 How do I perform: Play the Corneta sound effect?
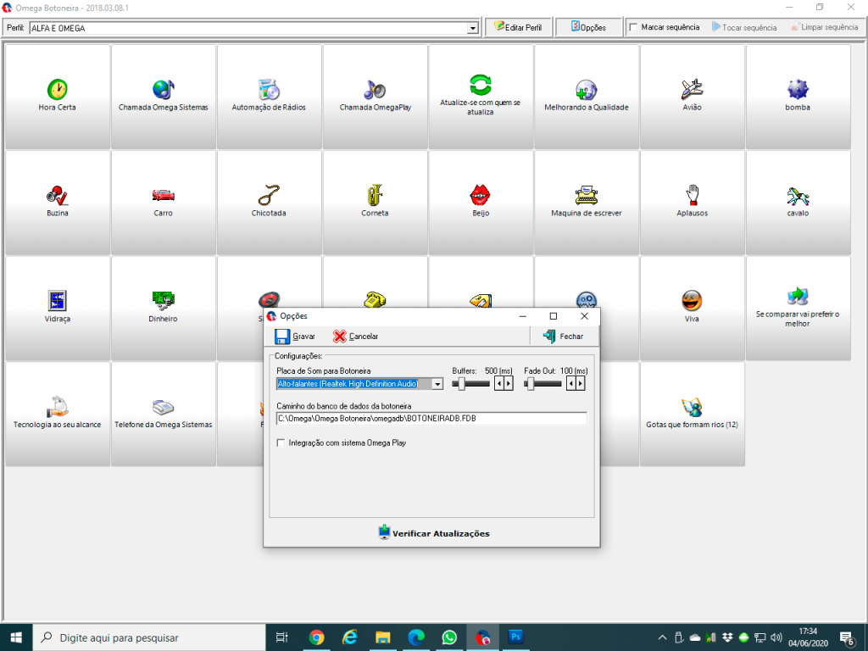coord(375,203)
